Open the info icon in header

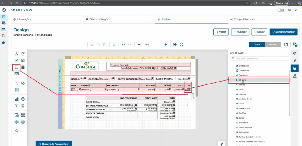(290, 10)
